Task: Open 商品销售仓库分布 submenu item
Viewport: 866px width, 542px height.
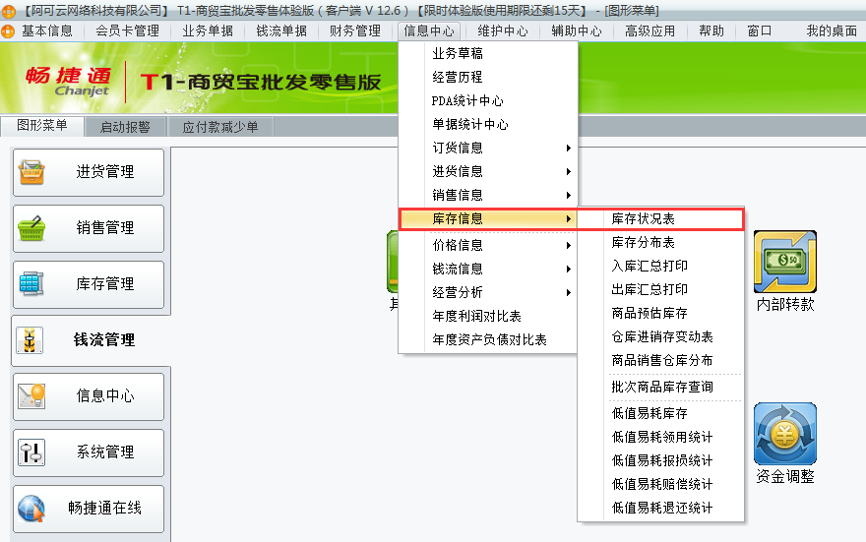Action: coord(660,361)
